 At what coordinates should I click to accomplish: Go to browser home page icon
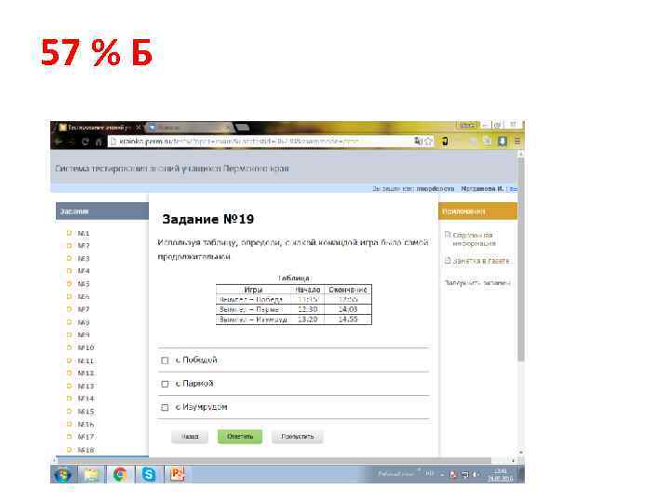click(99, 142)
